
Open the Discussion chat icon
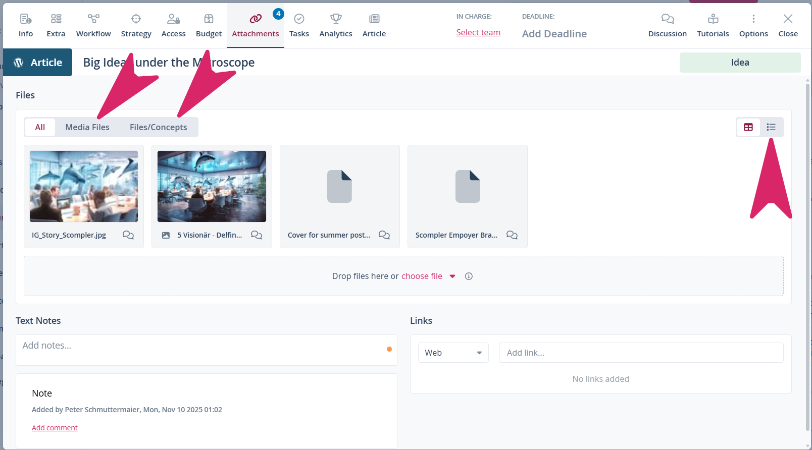(x=667, y=19)
